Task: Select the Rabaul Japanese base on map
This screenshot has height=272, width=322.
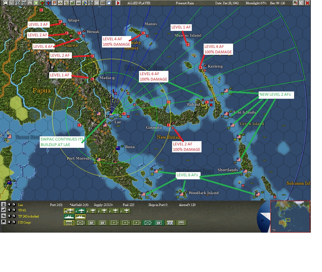Action: [207, 102]
